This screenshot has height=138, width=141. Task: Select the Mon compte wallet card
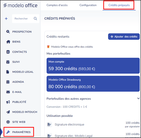click(x=93, y=66)
